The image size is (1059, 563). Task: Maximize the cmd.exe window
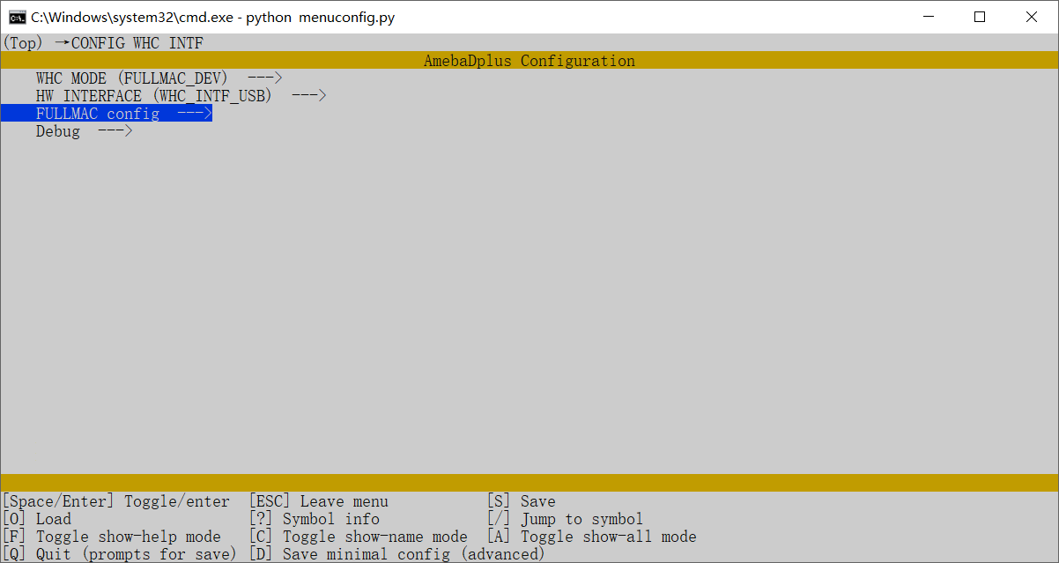(980, 17)
